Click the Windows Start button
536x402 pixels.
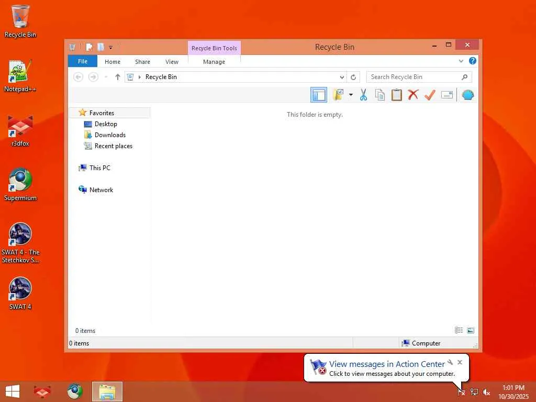coord(13,392)
